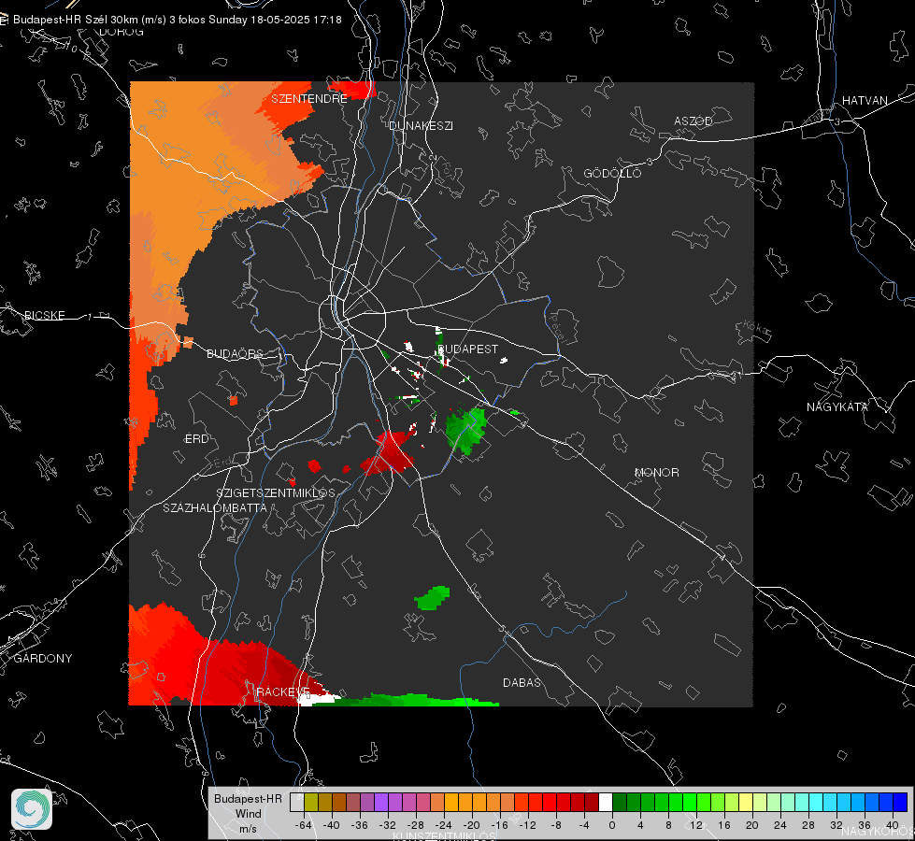Viewport: 915px width, 841px height.
Task: Click the GÁRDONY city label
Action: coord(43,659)
